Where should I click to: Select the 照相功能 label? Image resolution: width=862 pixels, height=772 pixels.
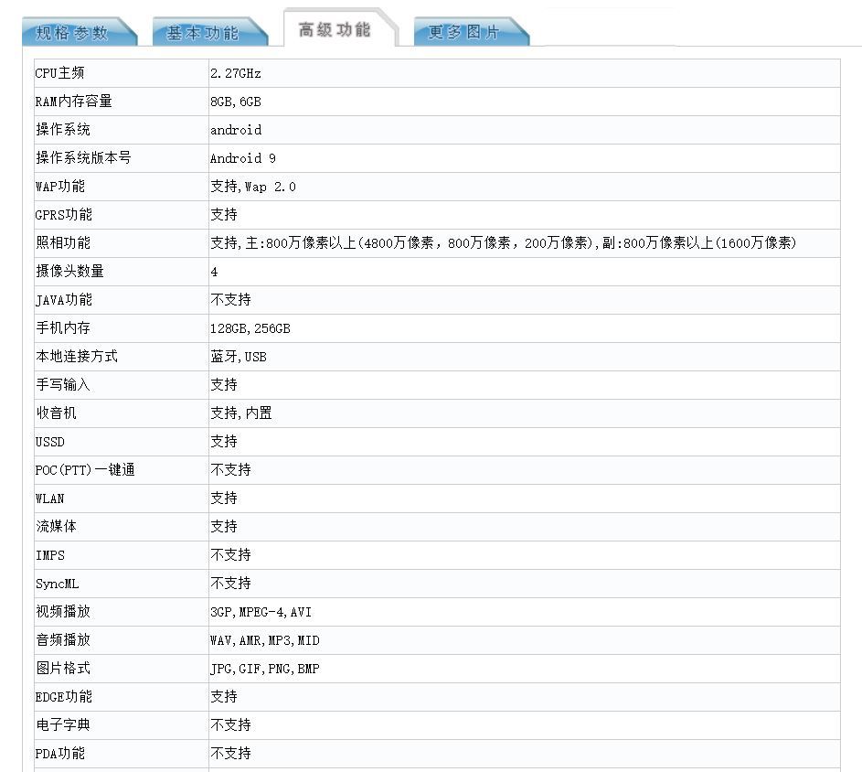click(63, 243)
